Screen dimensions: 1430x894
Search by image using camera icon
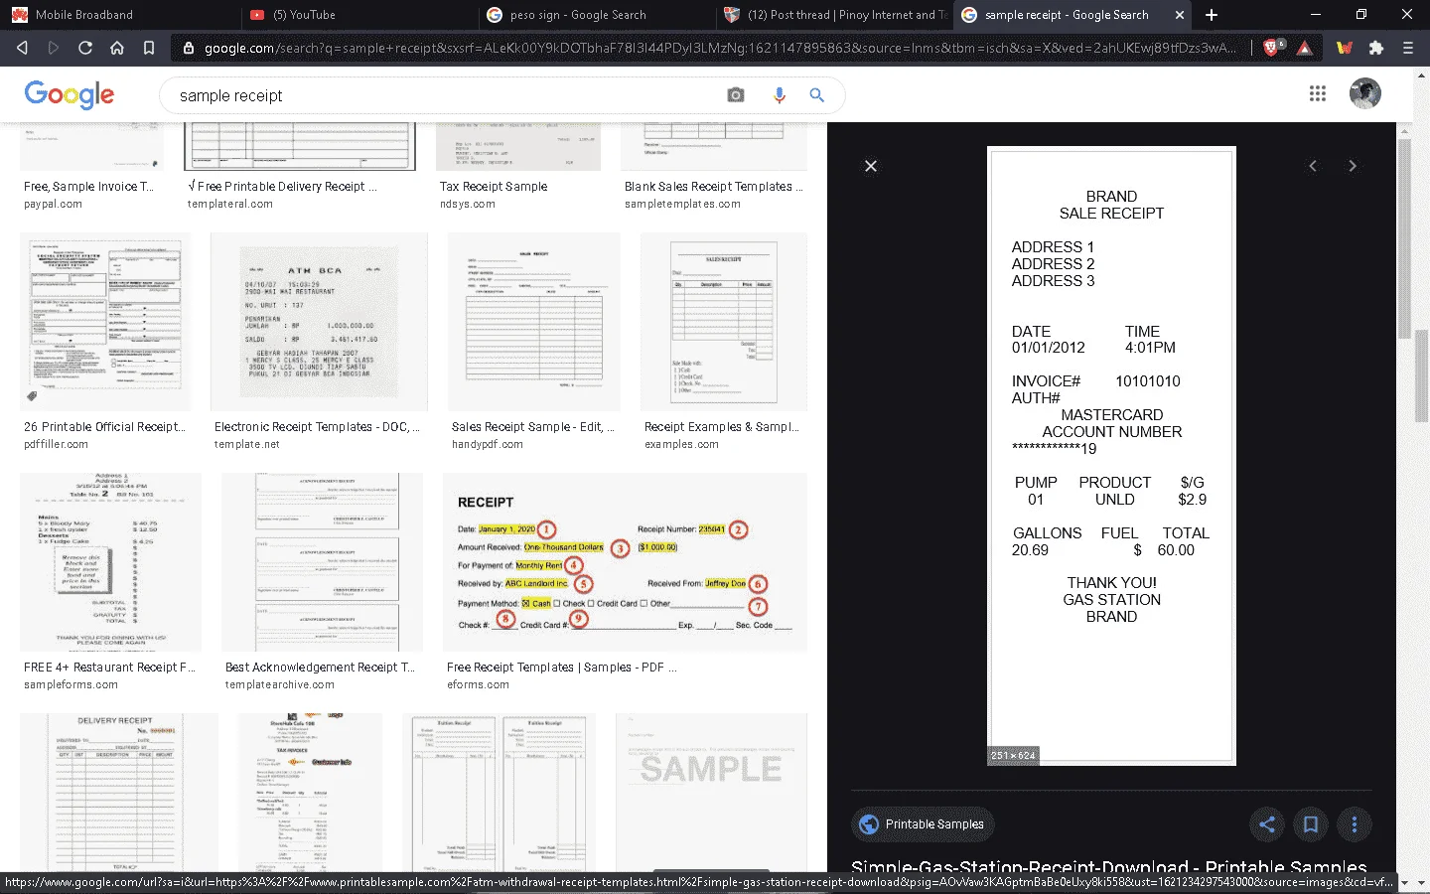736,95
